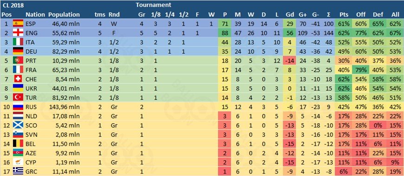Select Scotland's 0% Def cell
Image resolution: width=404 pixels, height=176 pixels.
pyautogui.click(x=378, y=125)
